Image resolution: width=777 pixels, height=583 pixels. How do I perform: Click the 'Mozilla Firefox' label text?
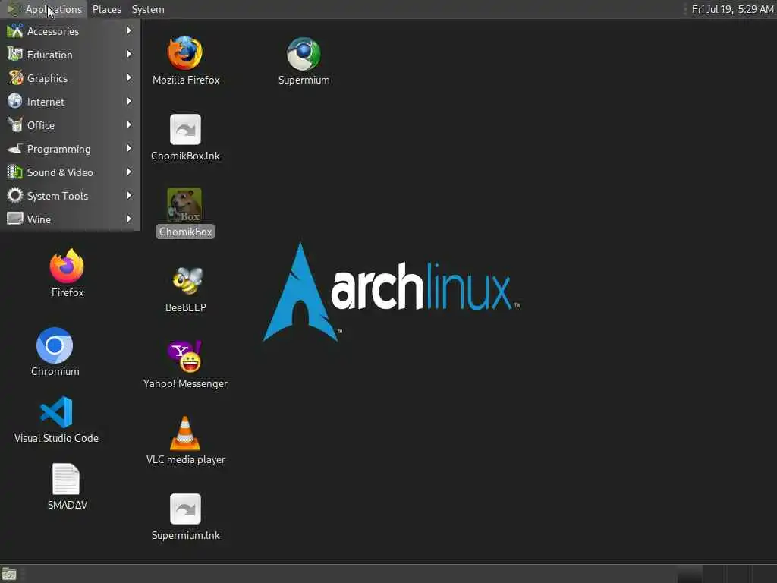pos(186,80)
